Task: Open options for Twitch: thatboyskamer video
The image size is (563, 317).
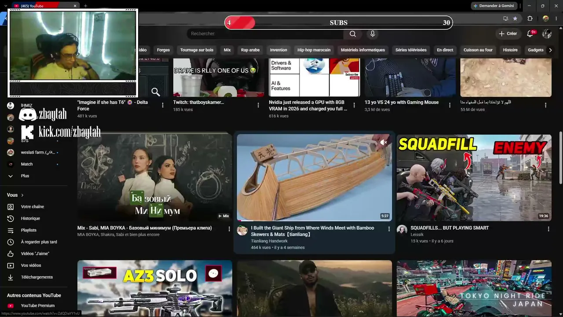Action: (x=258, y=105)
